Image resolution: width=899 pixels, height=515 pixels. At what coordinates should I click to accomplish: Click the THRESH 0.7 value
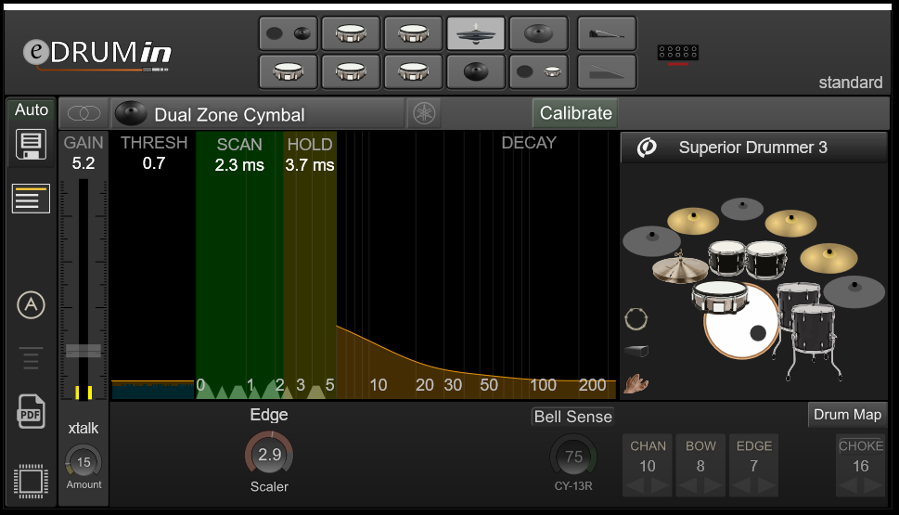point(154,163)
